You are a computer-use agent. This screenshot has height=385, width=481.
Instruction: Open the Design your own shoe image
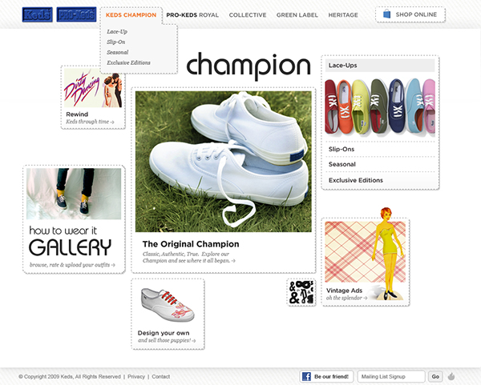tap(168, 305)
